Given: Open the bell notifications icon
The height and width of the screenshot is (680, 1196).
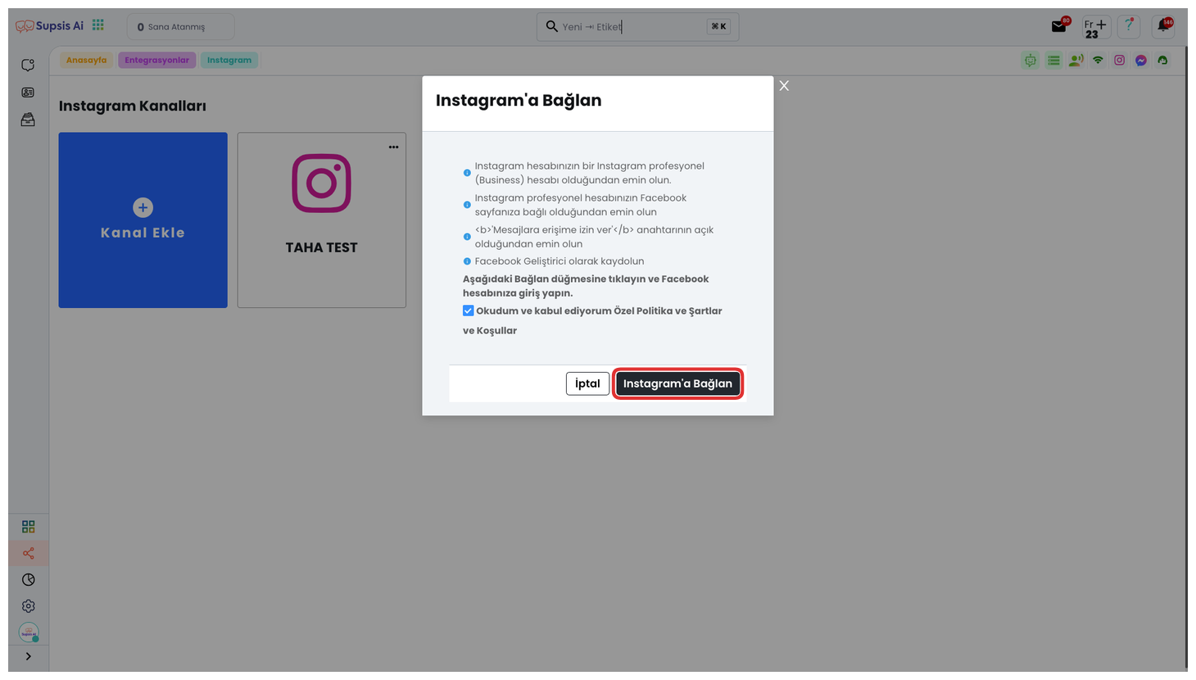Looking at the screenshot, I should click(x=1163, y=26).
